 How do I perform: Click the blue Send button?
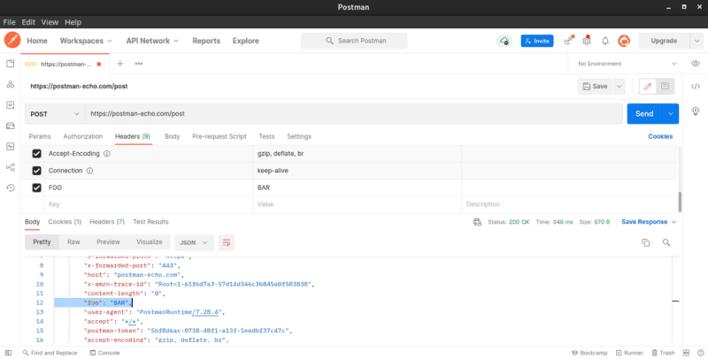644,114
